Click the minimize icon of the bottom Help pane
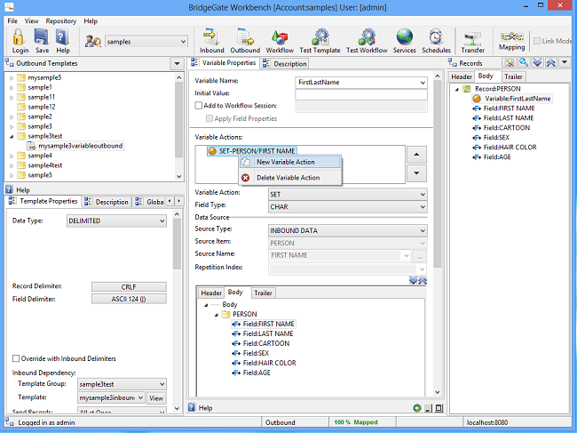Image resolution: width=577 pixels, height=433 pixels. point(429,408)
